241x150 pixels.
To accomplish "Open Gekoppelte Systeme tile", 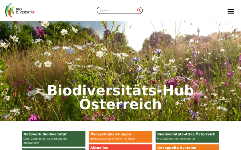I will pos(187,147).
